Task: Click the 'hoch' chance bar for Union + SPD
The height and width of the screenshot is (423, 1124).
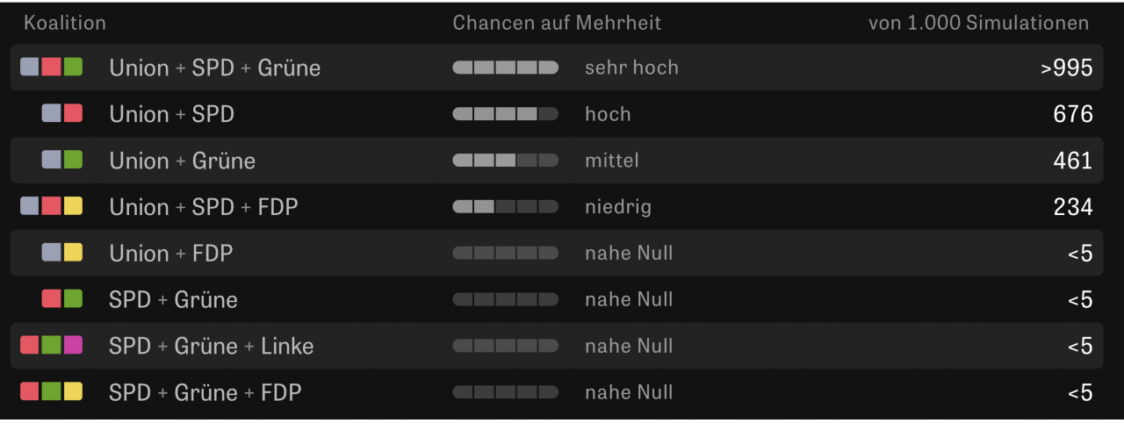Action: click(505, 114)
